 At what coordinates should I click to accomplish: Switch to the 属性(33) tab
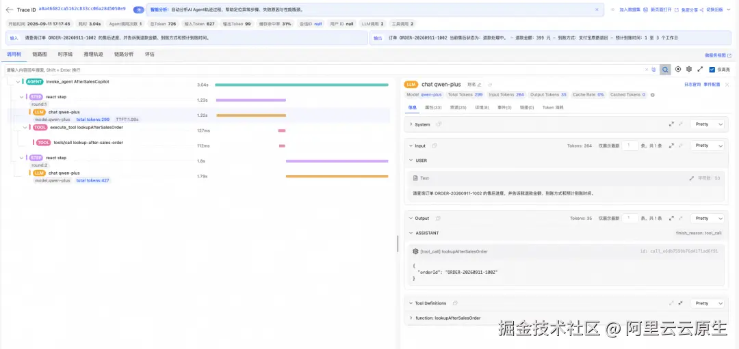point(433,107)
